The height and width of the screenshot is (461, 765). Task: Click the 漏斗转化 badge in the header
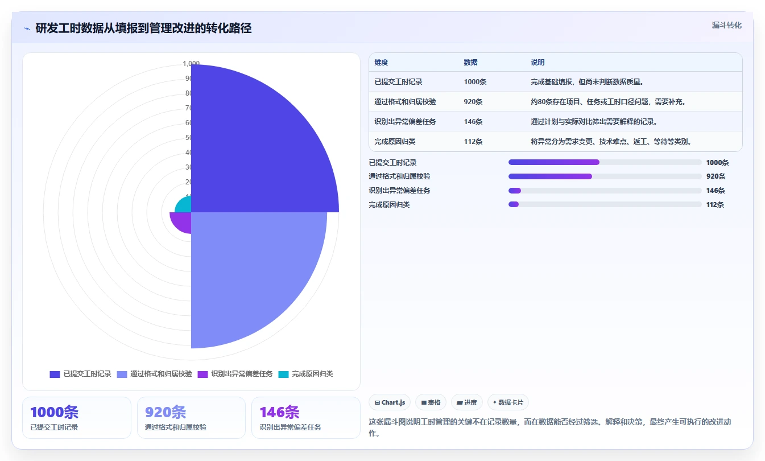(x=727, y=26)
